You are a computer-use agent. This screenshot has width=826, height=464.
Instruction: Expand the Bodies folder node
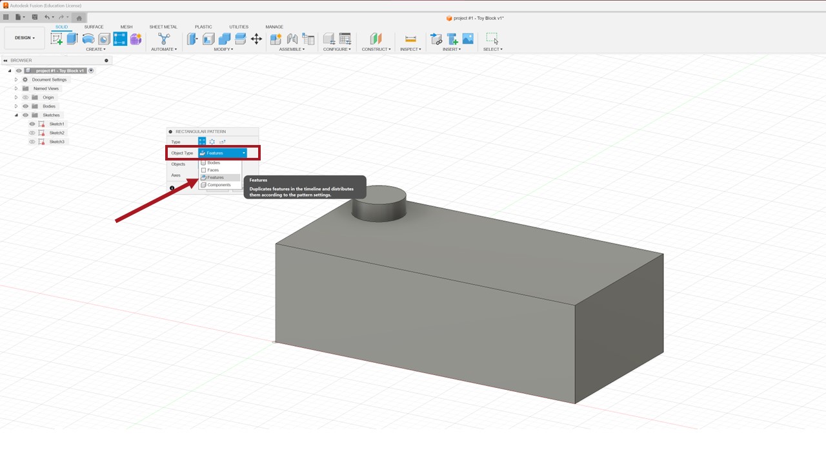click(x=16, y=106)
